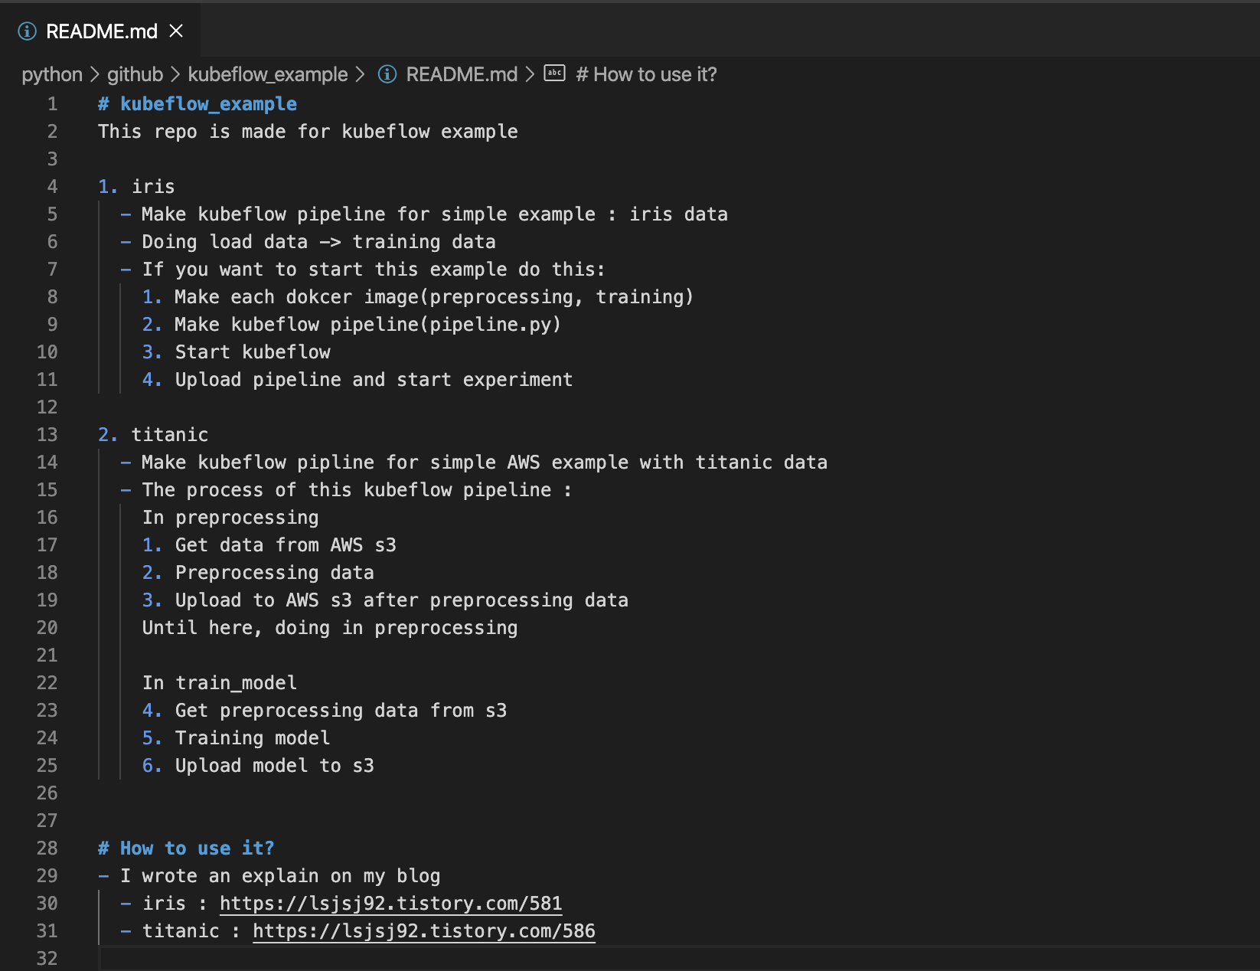Click line 'I wrote an explain on my blog'
This screenshot has width=1260, height=971.
click(280, 876)
